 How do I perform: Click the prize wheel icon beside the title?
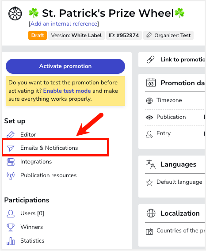pyautogui.click(x=15, y=13)
